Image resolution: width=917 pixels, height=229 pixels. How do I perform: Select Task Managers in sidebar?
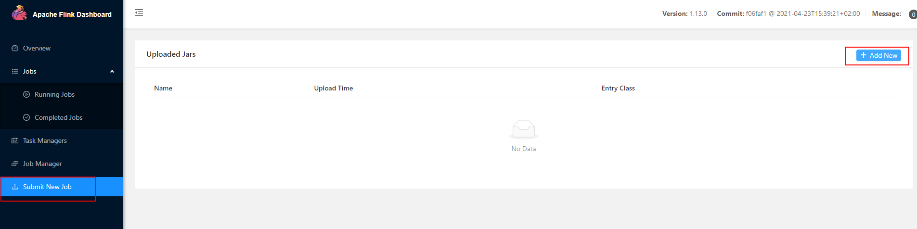(45, 140)
